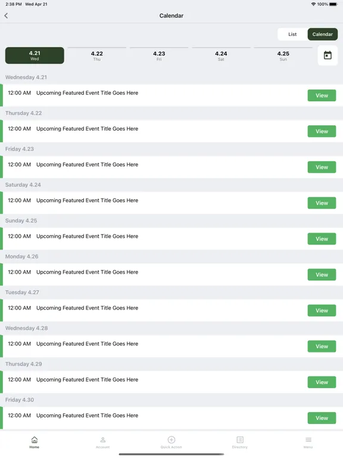Choose the 4.23 Fri date
Viewport: 343px width, 458px height.
[x=159, y=55]
